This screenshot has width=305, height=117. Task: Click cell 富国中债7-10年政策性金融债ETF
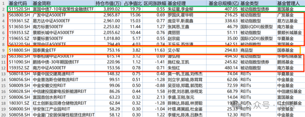pos(64,9)
